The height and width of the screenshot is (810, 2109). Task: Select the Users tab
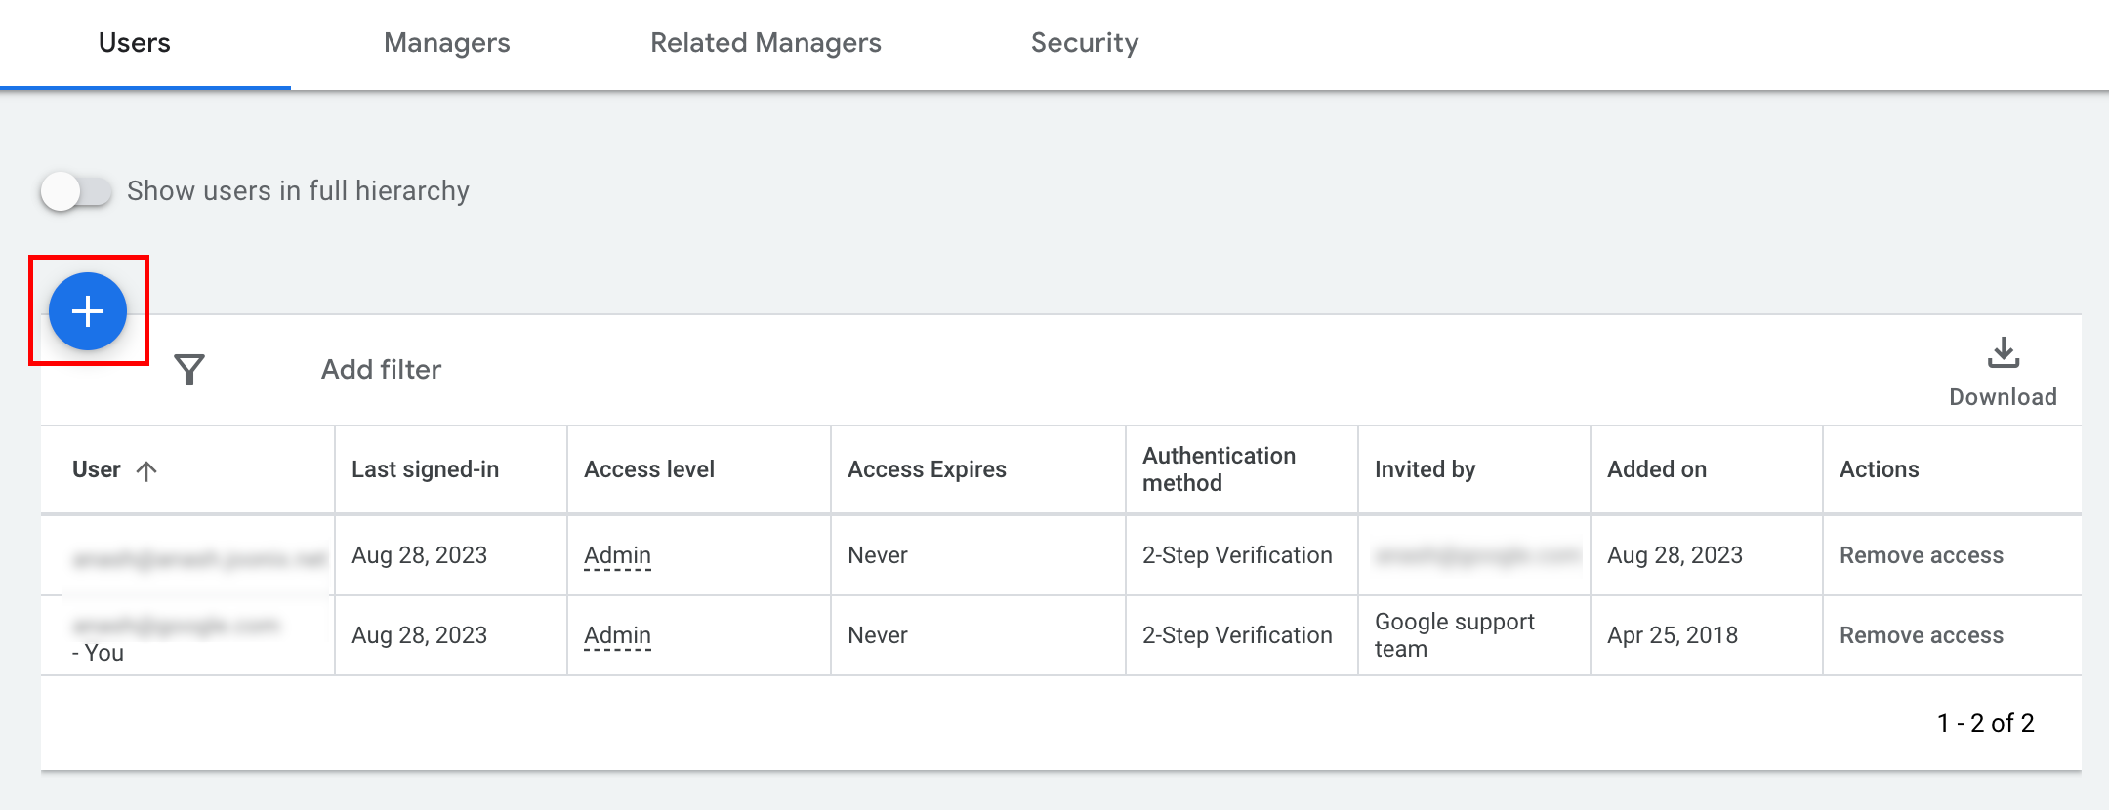(x=135, y=43)
